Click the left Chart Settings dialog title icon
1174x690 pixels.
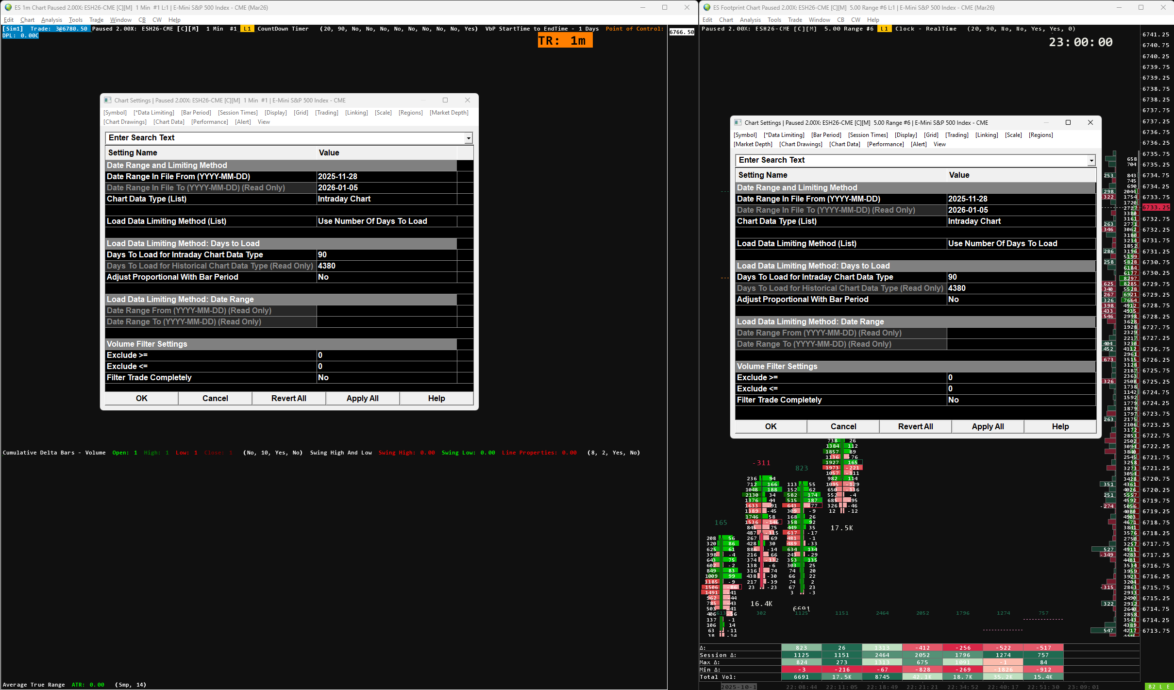(x=108, y=100)
